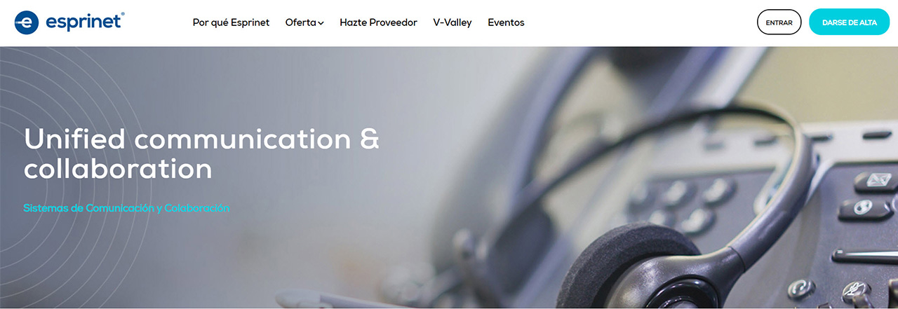Image resolution: width=898 pixels, height=309 pixels.
Task: Click the esprinet wordmark in the header
Action: pos(83,22)
